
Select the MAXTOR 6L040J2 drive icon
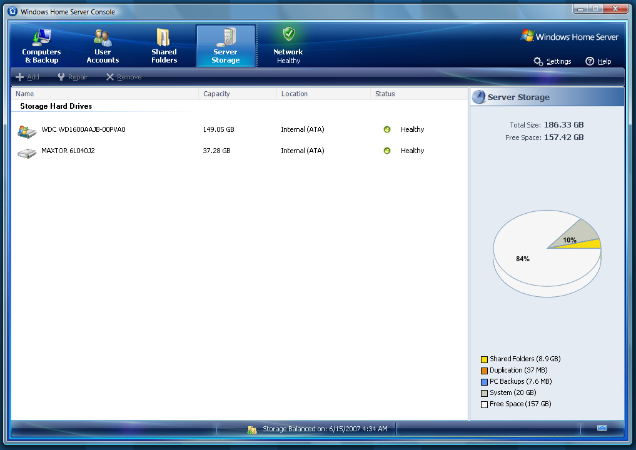click(27, 151)
